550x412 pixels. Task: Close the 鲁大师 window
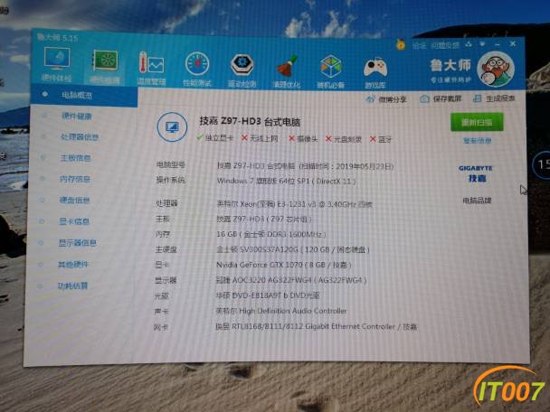[513, 43]
